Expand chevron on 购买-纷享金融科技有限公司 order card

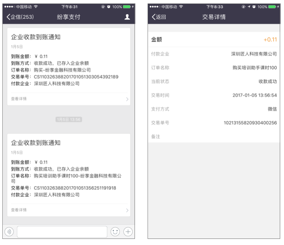127,99
